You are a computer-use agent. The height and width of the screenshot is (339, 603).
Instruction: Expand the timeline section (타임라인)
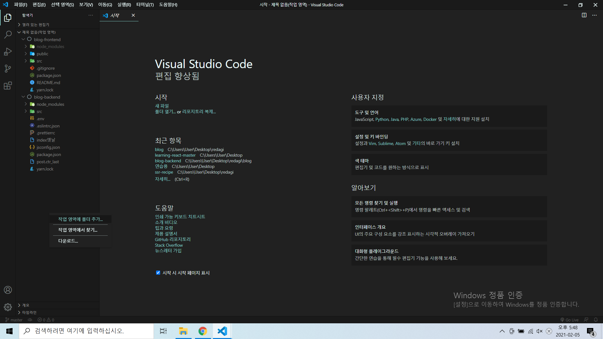pyautogui.click(x=29, y=312)
